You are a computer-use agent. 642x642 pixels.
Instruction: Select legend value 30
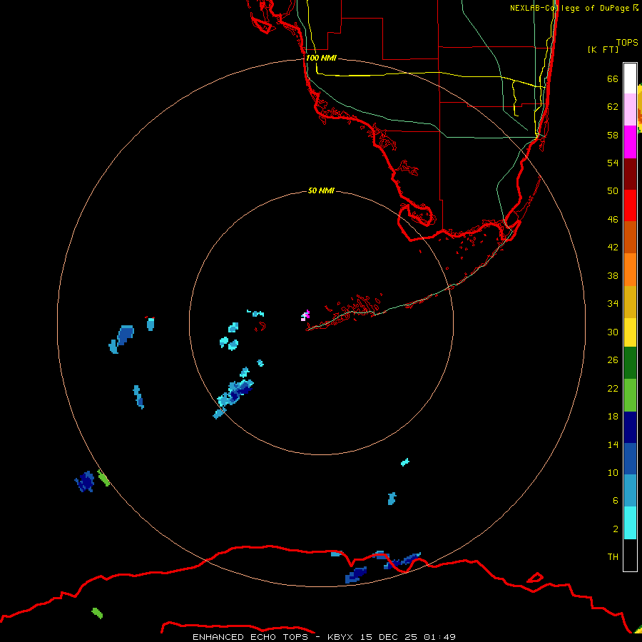coord(613,332)
